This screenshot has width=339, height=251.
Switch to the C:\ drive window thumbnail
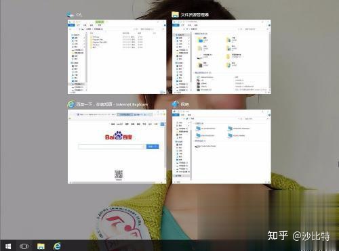click(117, 57)
